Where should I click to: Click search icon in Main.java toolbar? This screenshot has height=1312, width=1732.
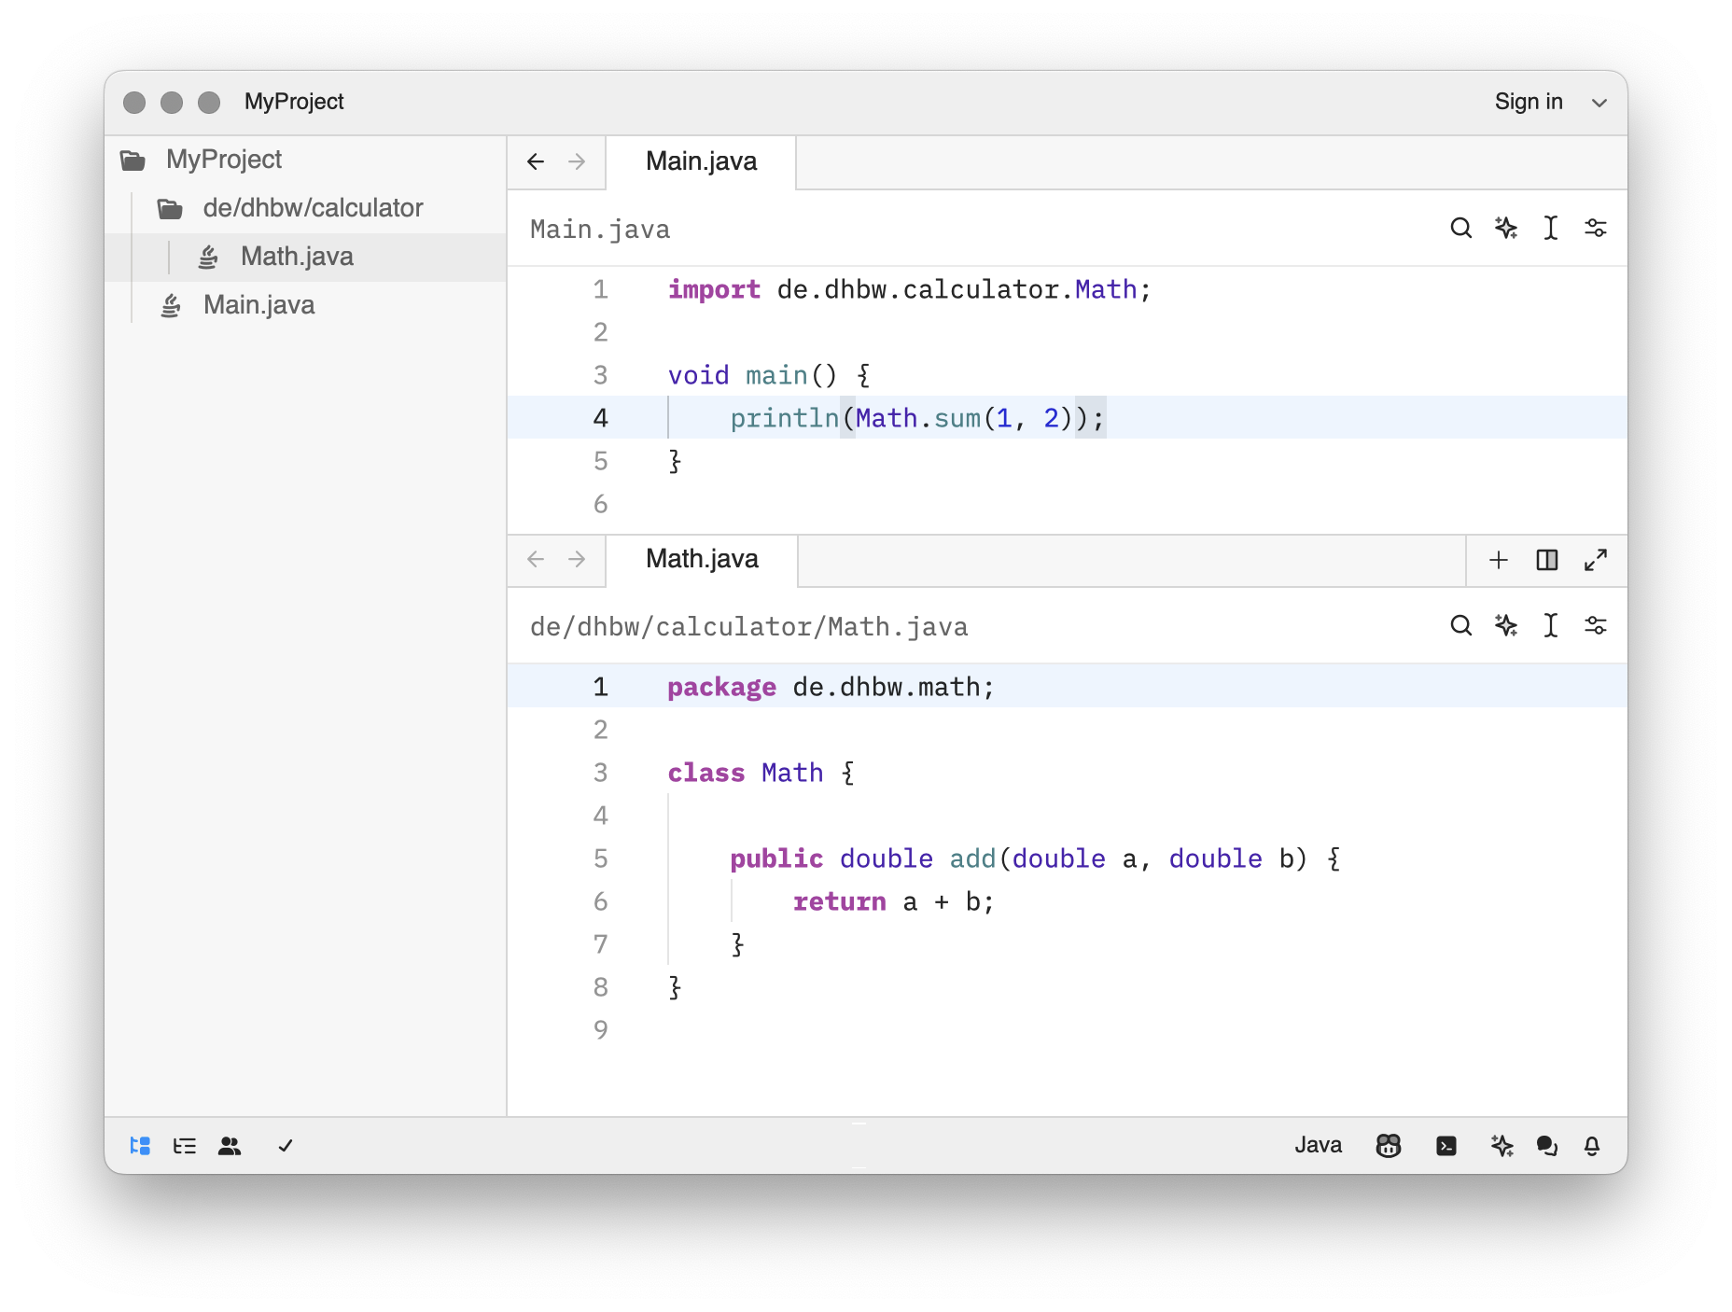pos(1461,229)
